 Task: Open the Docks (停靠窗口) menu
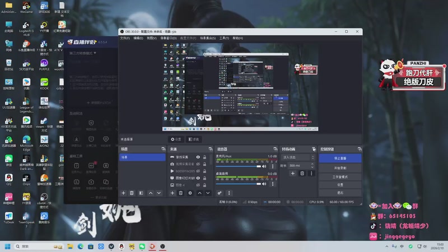(x=169, y=38)
